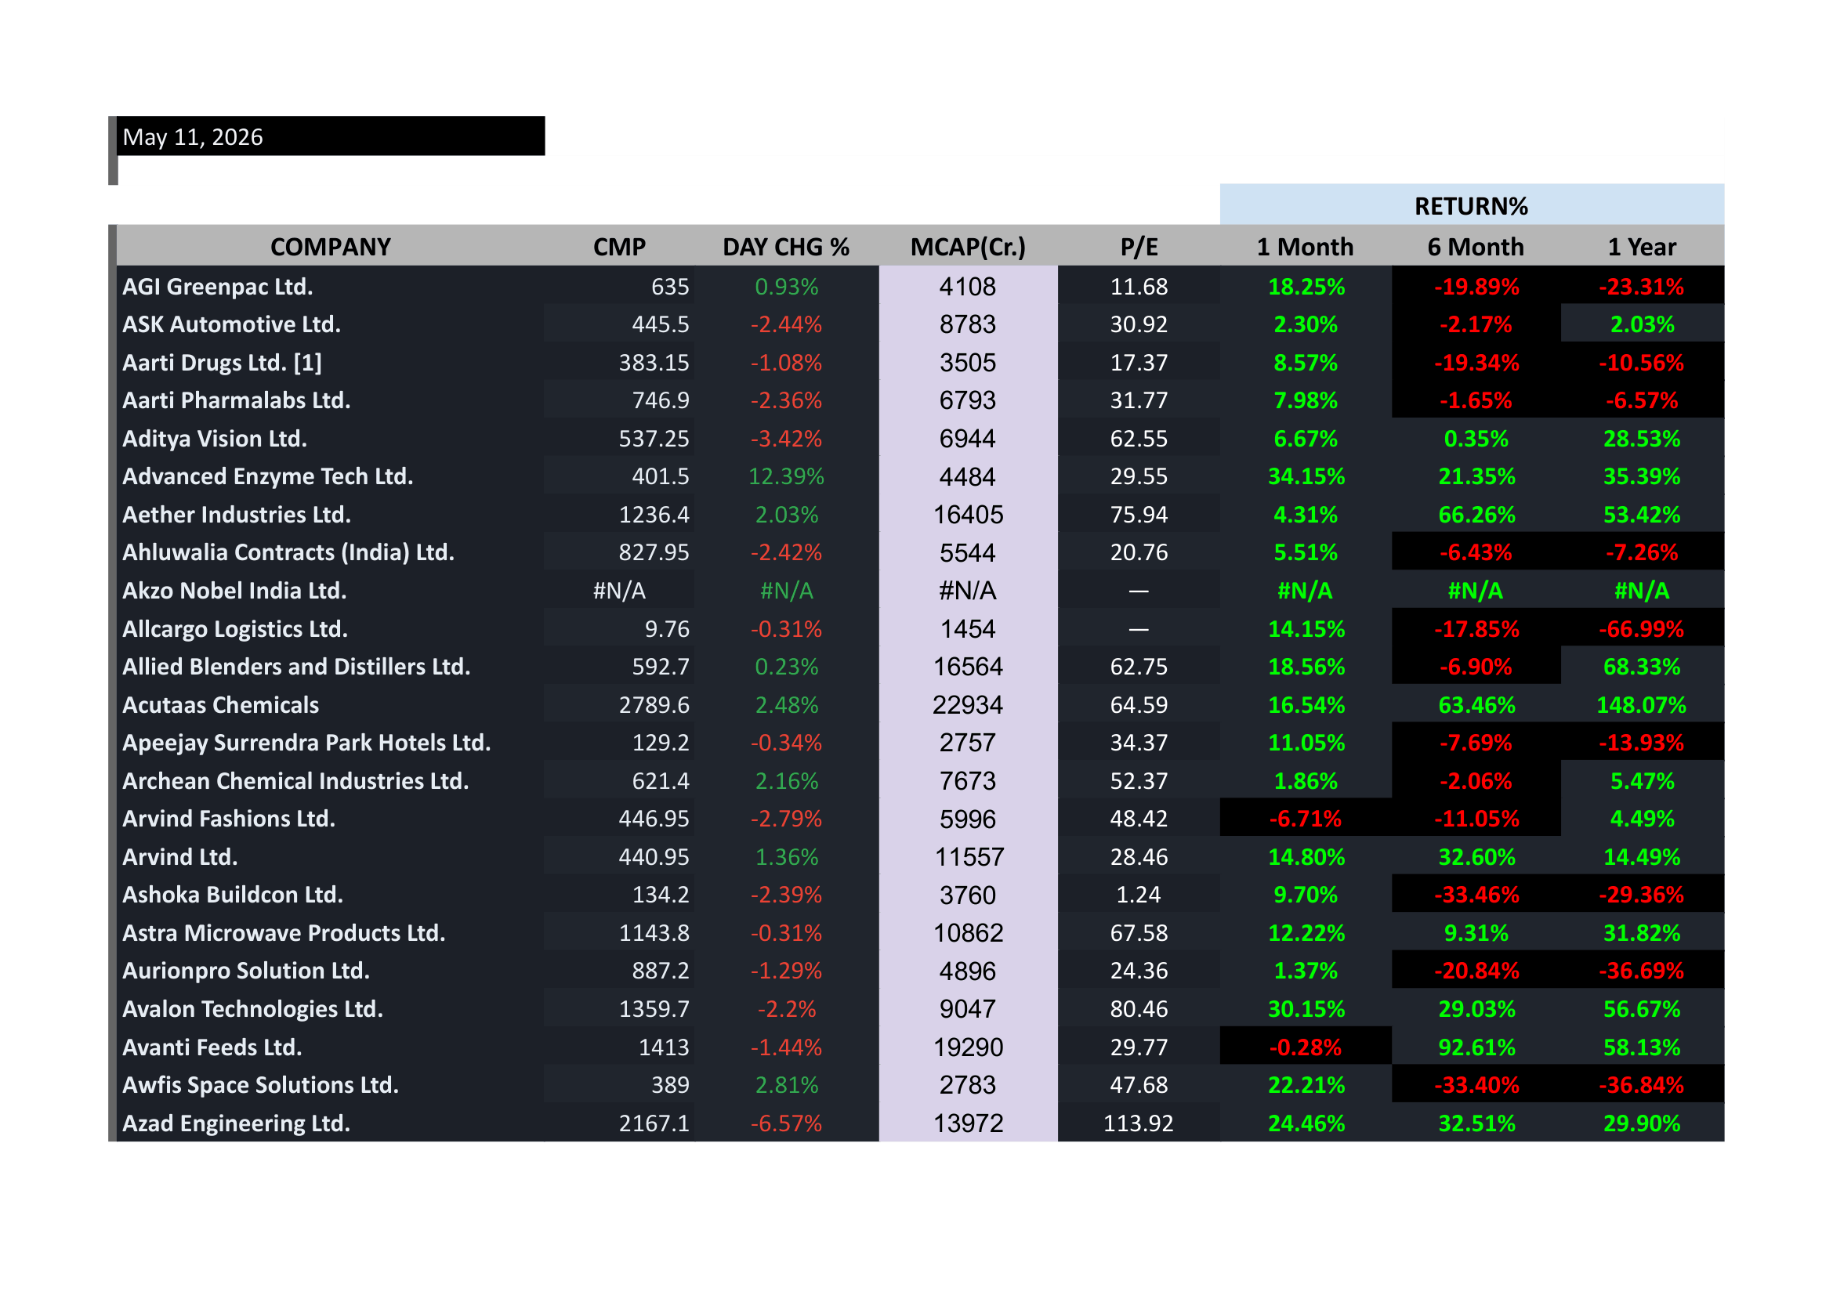Viewport: 1833px width, 1295px height.
Task: Click day change value 12.39%
Action: pyautogui.click(x=786, y=476)
